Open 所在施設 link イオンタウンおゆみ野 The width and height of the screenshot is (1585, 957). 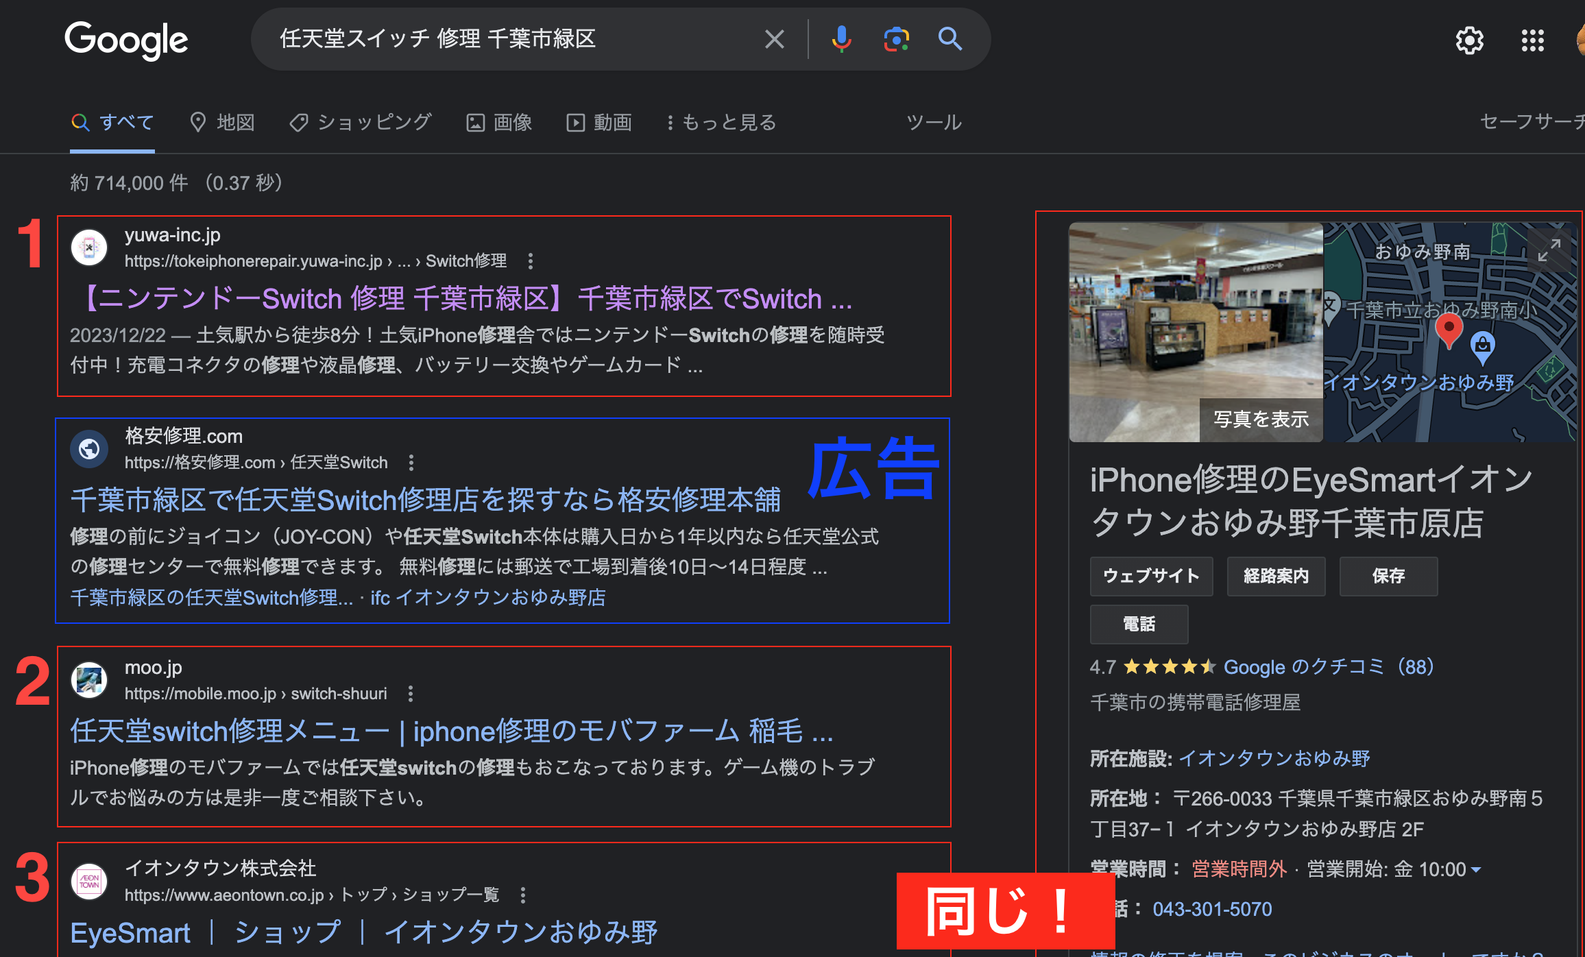1274,758
